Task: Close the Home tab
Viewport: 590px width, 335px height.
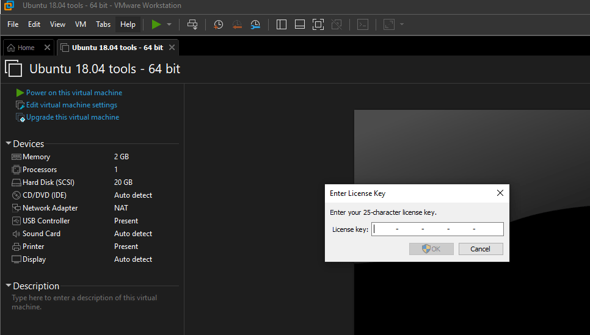Action: click(47, 48)
